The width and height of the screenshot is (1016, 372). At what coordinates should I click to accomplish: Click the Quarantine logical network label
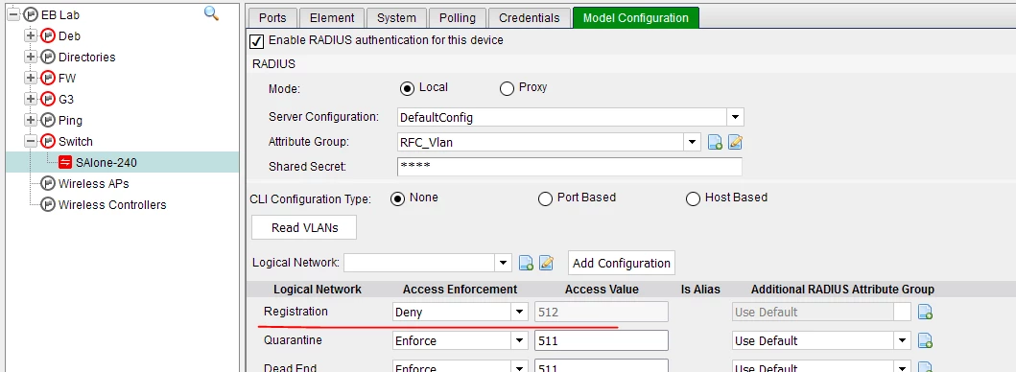pyautogui.click(x=293, y=339)
